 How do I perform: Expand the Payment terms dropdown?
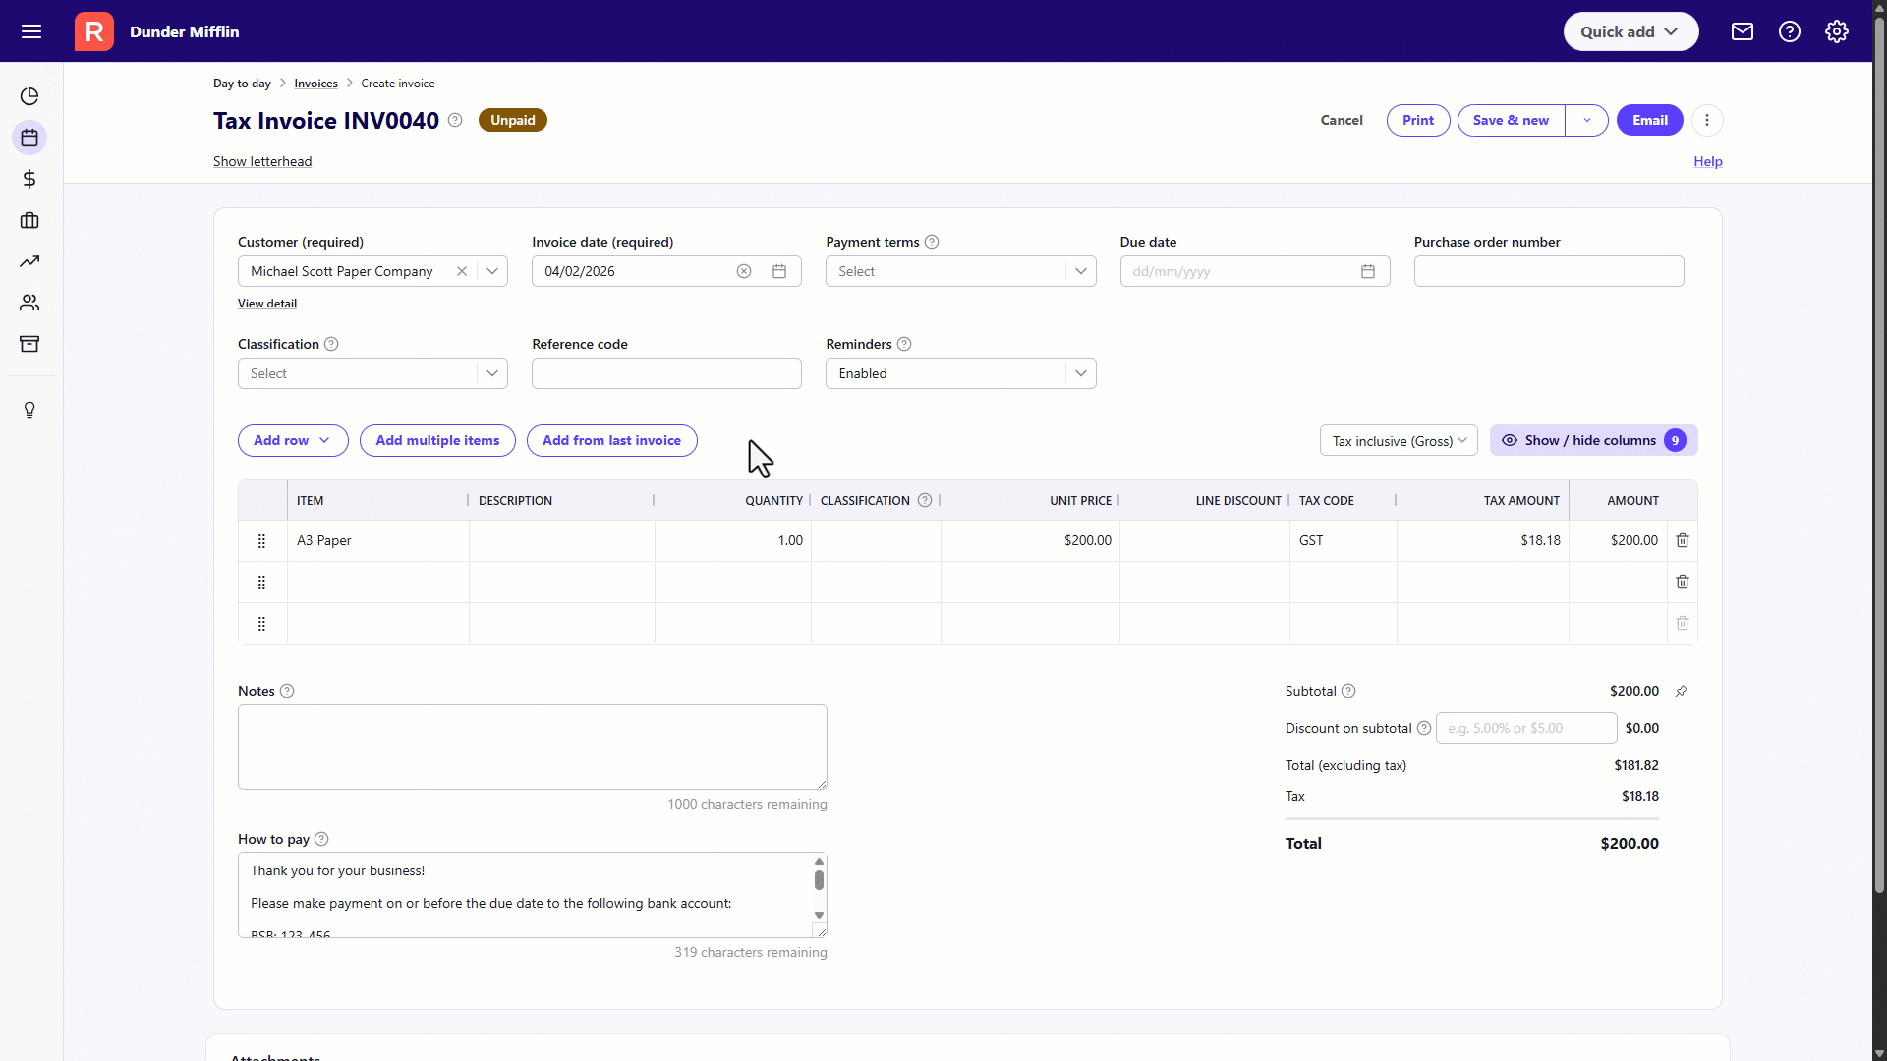click(x=1080, y=271)
